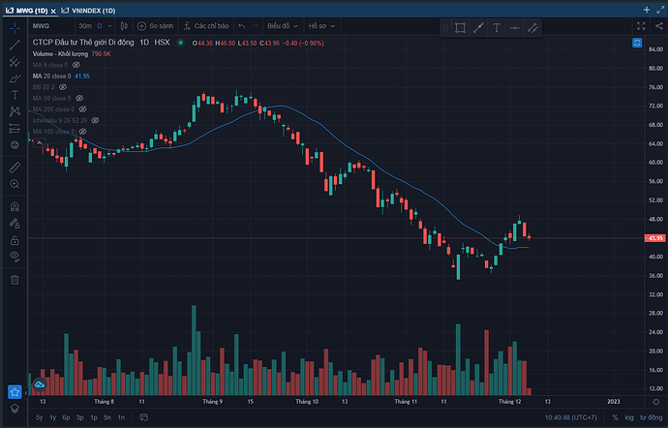Viewport: 668px width, 428px height.
Task: Open the brush drawing tool
Action: (x=15, y=77)
